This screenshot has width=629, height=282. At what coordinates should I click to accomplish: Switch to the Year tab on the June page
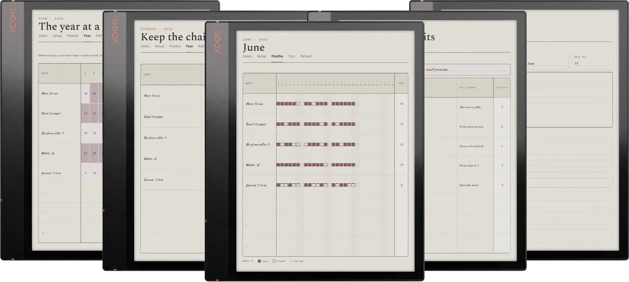(291, 56)
